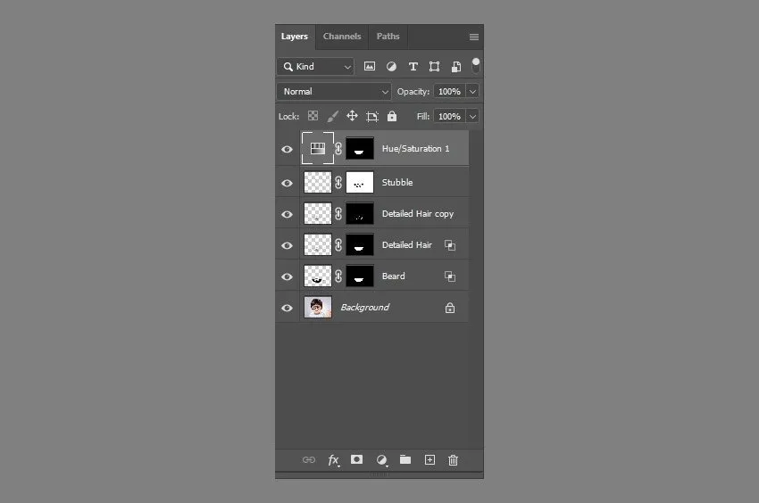Expand the Opacity slider dropdown
The height and width of the screenshot is (503, 759).
coord(472,92)
